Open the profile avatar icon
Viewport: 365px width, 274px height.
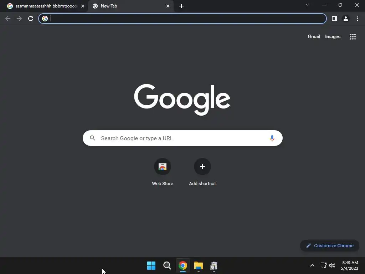[346, 19]
